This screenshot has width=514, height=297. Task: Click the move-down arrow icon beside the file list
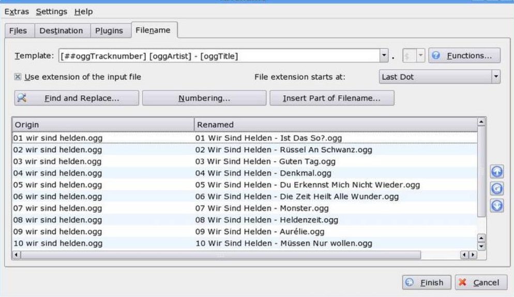pyautogui.click(x=497, y=206)
